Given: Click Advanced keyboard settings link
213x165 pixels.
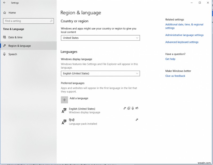Looking at the screenshot, I should point(182,42).
